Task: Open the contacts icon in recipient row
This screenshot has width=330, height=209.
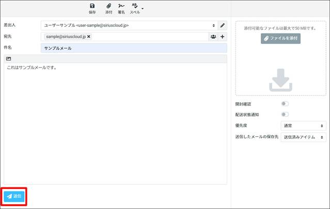Action: tap(213, 37)
